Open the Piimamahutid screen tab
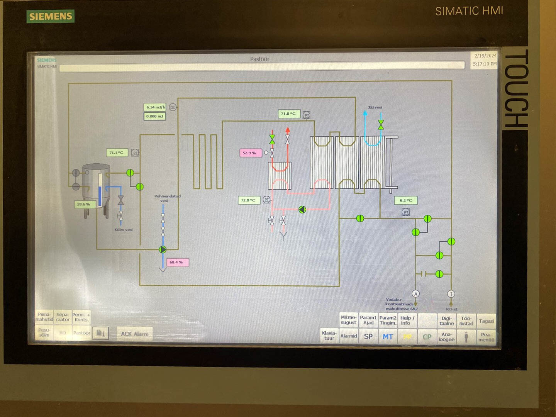 tap(44, 317)
